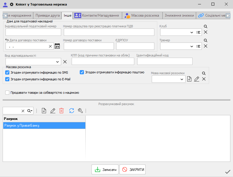The image size is (233, 177).
Task: Add new mailing language with plus-document icon
Action: click(x=189, y=79)
